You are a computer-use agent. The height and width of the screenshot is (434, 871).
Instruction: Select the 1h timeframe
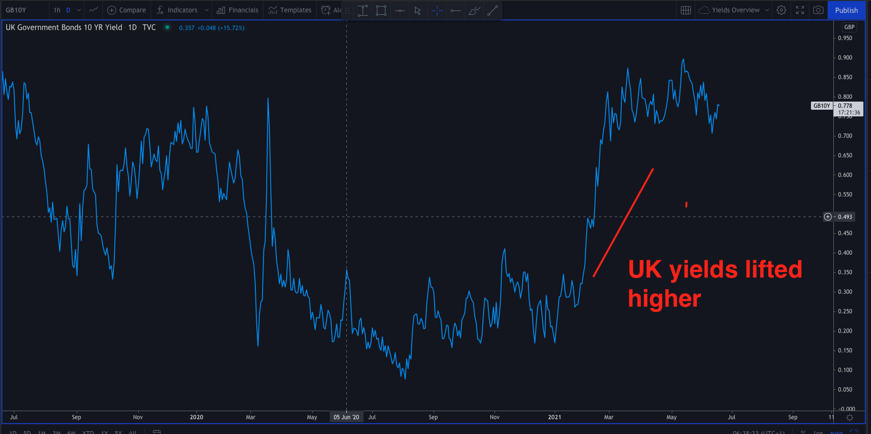click(x=57, y=10)
